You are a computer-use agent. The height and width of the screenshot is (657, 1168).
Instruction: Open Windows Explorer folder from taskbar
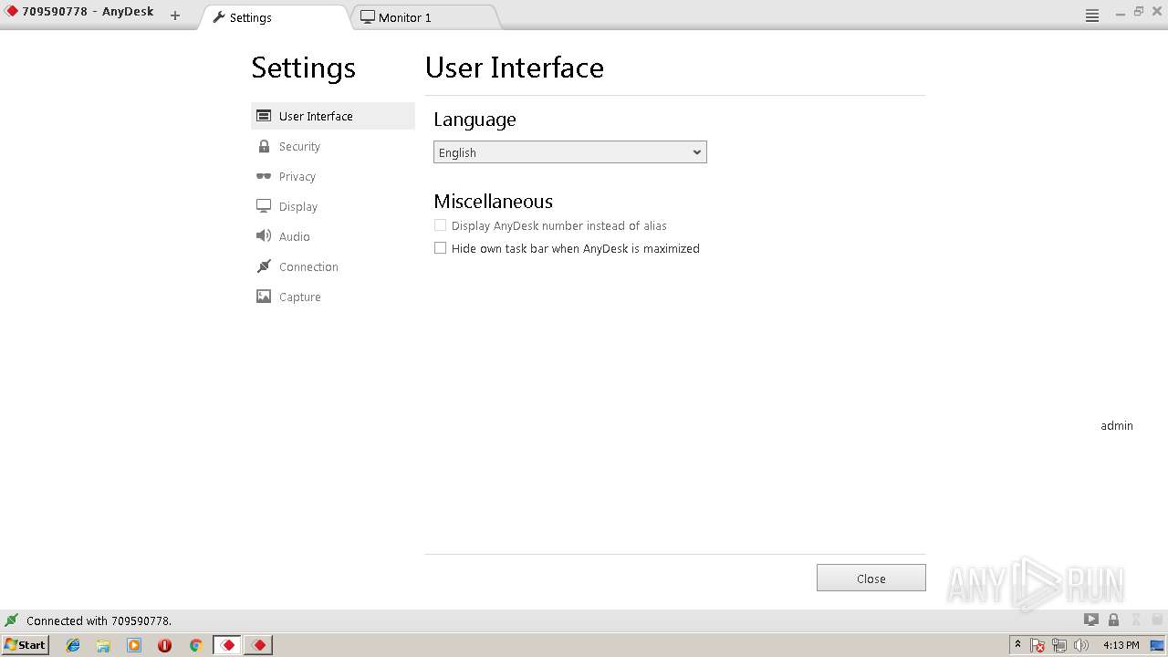coord(103,645)
